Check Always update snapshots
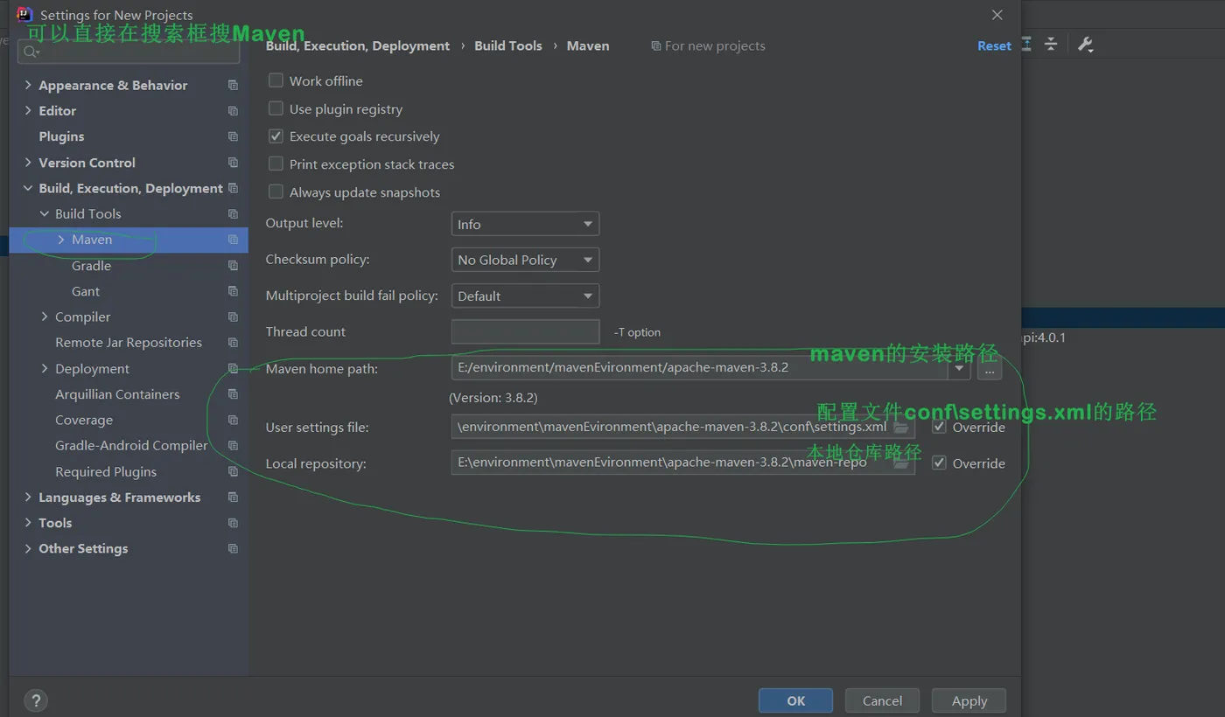This screenshot has height=717, width=1225. 276,191
